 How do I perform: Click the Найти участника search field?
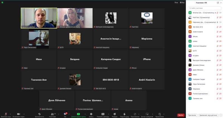click(x=205, y=8)
